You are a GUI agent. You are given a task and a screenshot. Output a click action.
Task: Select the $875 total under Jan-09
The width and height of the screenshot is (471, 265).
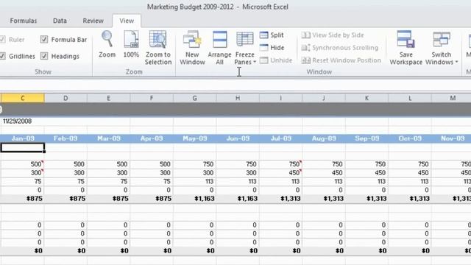tap(23, 199)
